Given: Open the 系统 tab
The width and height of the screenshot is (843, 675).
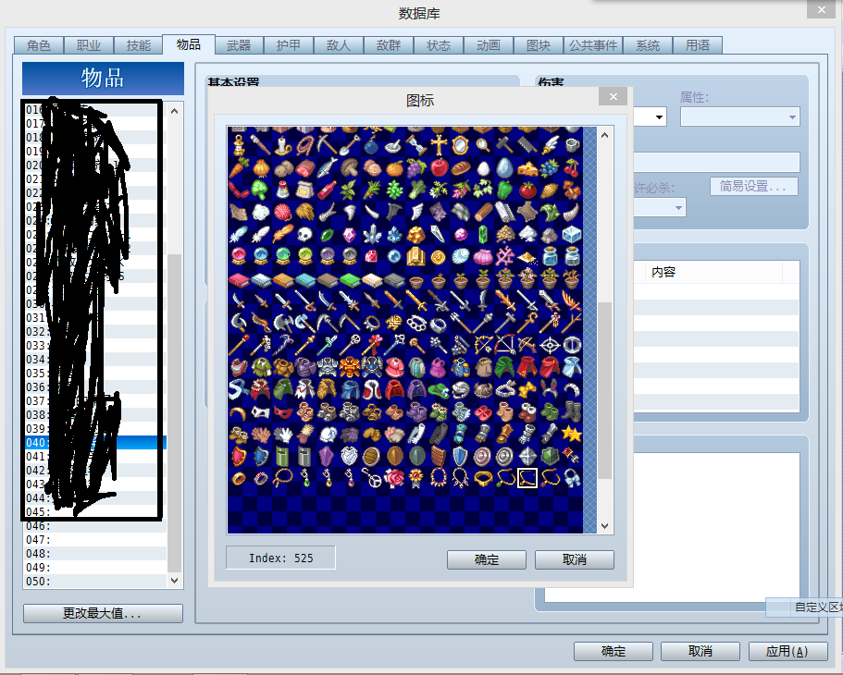Looking at the screenshot, I should [x=648, y=45].
